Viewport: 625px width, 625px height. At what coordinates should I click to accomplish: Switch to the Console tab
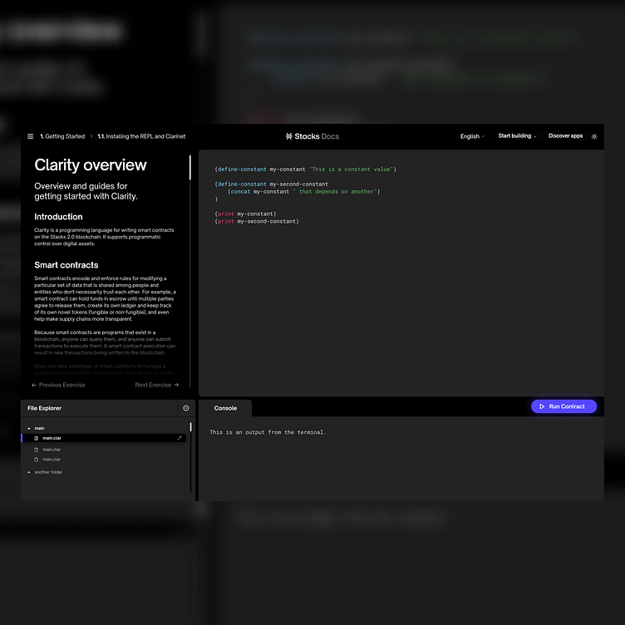pyautogui.click(x=225, y=408)
